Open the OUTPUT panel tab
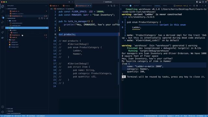Screen dimensions: 208x117 coord(136,6)
